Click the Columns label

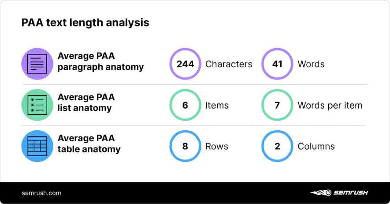point(316,146)
